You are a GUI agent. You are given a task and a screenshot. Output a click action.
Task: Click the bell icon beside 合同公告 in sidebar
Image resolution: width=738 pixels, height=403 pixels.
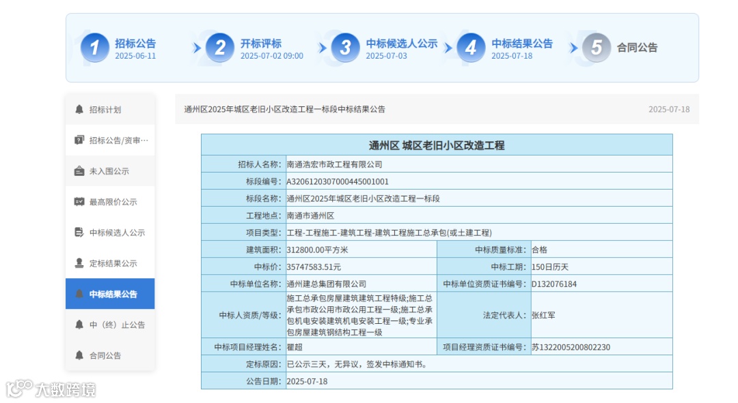[x=79, y=355]
